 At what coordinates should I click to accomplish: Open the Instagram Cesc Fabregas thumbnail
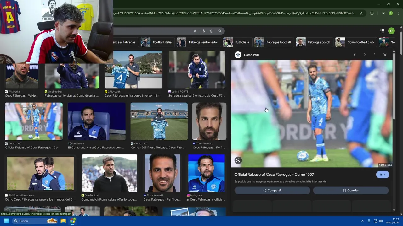[x=207, y=173]
